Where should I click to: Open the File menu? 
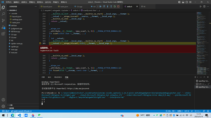[x=9, y=2]
